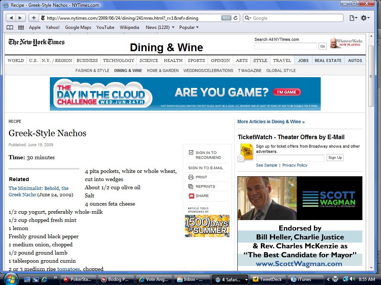Open switch-windows quick launch icon

click(x=36, y=279)
